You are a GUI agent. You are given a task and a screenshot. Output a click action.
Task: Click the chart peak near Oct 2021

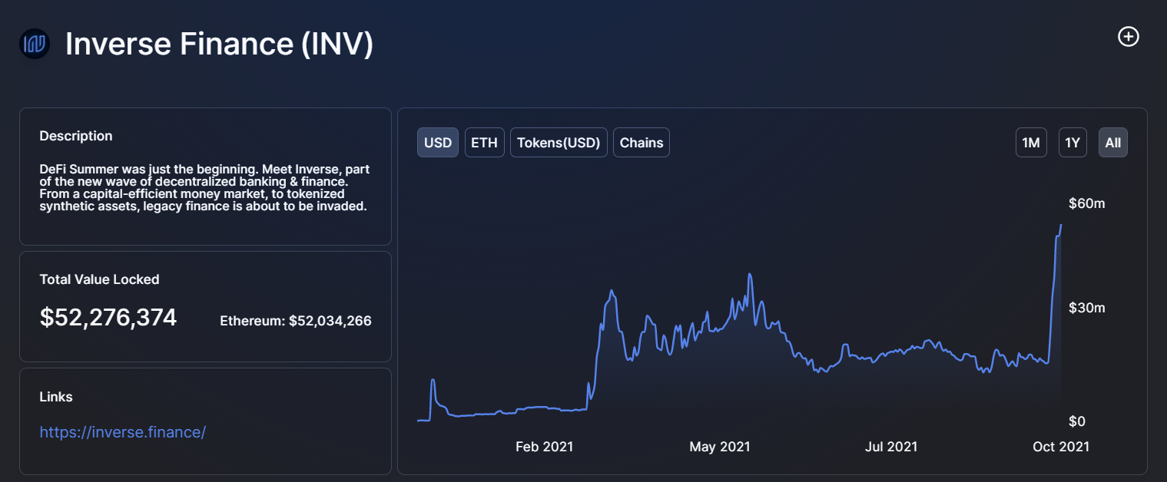point(1061,225)
